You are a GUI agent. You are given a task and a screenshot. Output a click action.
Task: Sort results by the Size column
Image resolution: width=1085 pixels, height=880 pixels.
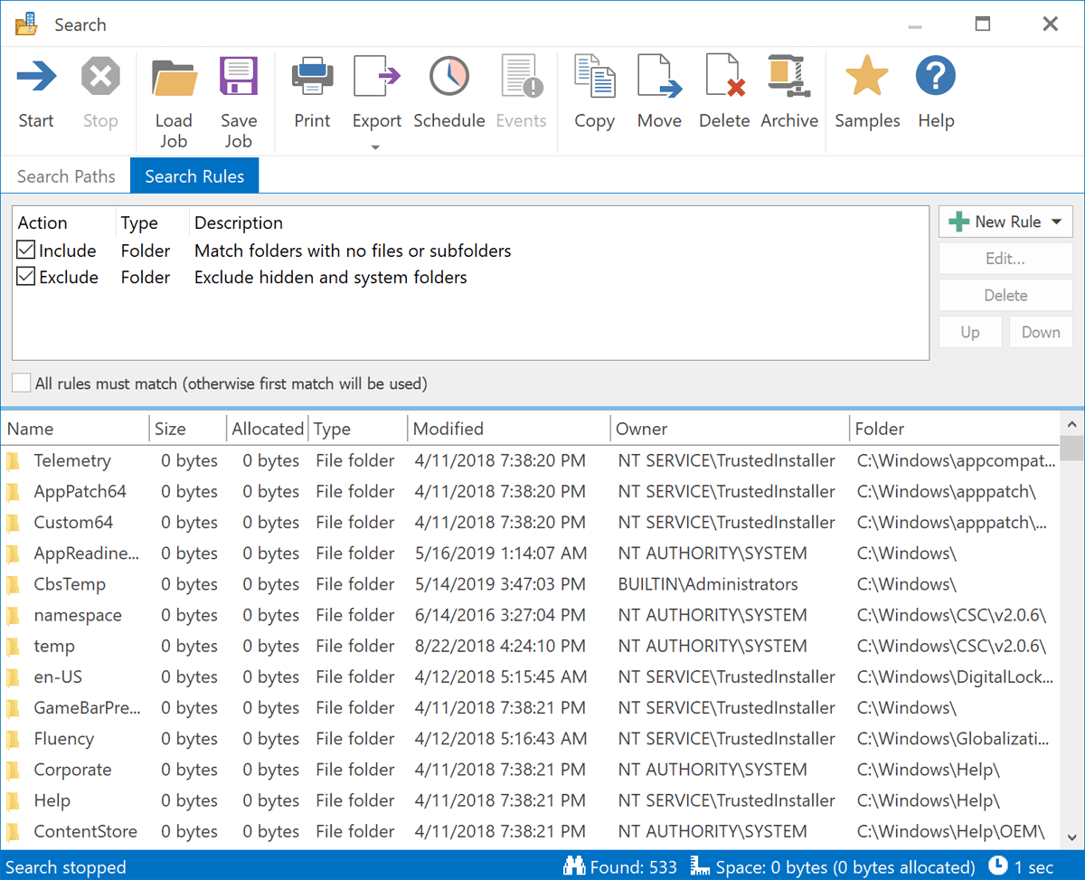pos(188,429)
